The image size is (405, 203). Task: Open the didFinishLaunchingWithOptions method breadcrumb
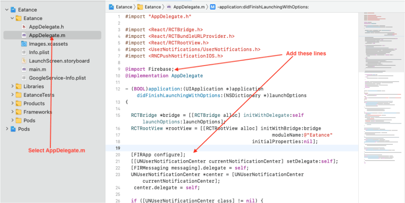click(263, 7)
